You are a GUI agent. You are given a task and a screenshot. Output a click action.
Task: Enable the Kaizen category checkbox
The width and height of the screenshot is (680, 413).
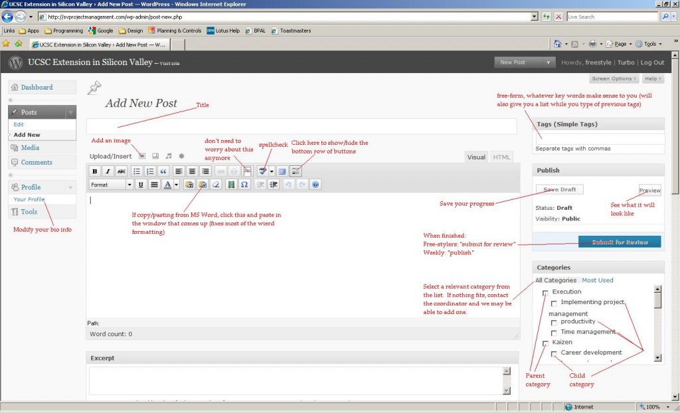pyautogui.click(x=545, y=343)
